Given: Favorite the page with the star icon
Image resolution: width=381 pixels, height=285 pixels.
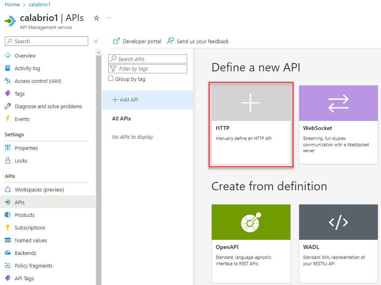Looking at the screenshot, I should click(97, 18).
